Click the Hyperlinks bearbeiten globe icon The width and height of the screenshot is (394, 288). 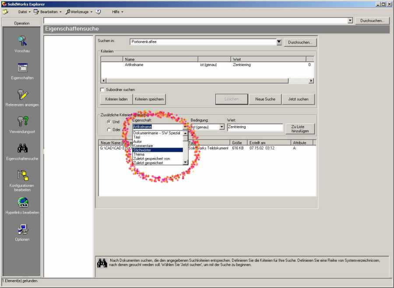tap(23, 202)
